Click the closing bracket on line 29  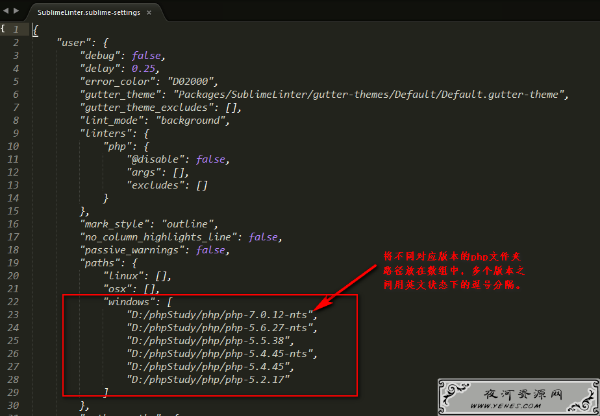tap(106, 392)
